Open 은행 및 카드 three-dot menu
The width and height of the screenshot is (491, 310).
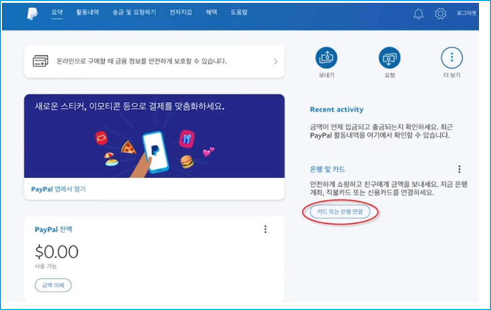(459, 169)
